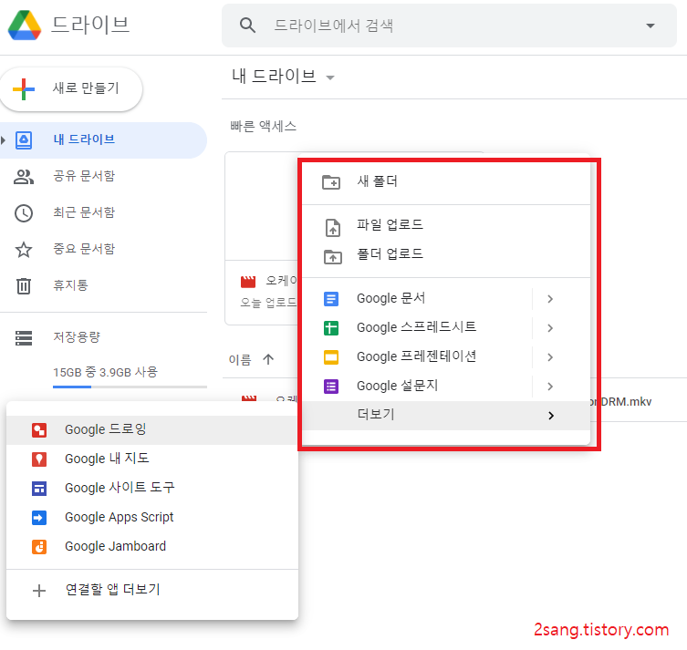Select 폴더 업로드 menu entry
Screen dimensions: 687x650
click(446, 253)
